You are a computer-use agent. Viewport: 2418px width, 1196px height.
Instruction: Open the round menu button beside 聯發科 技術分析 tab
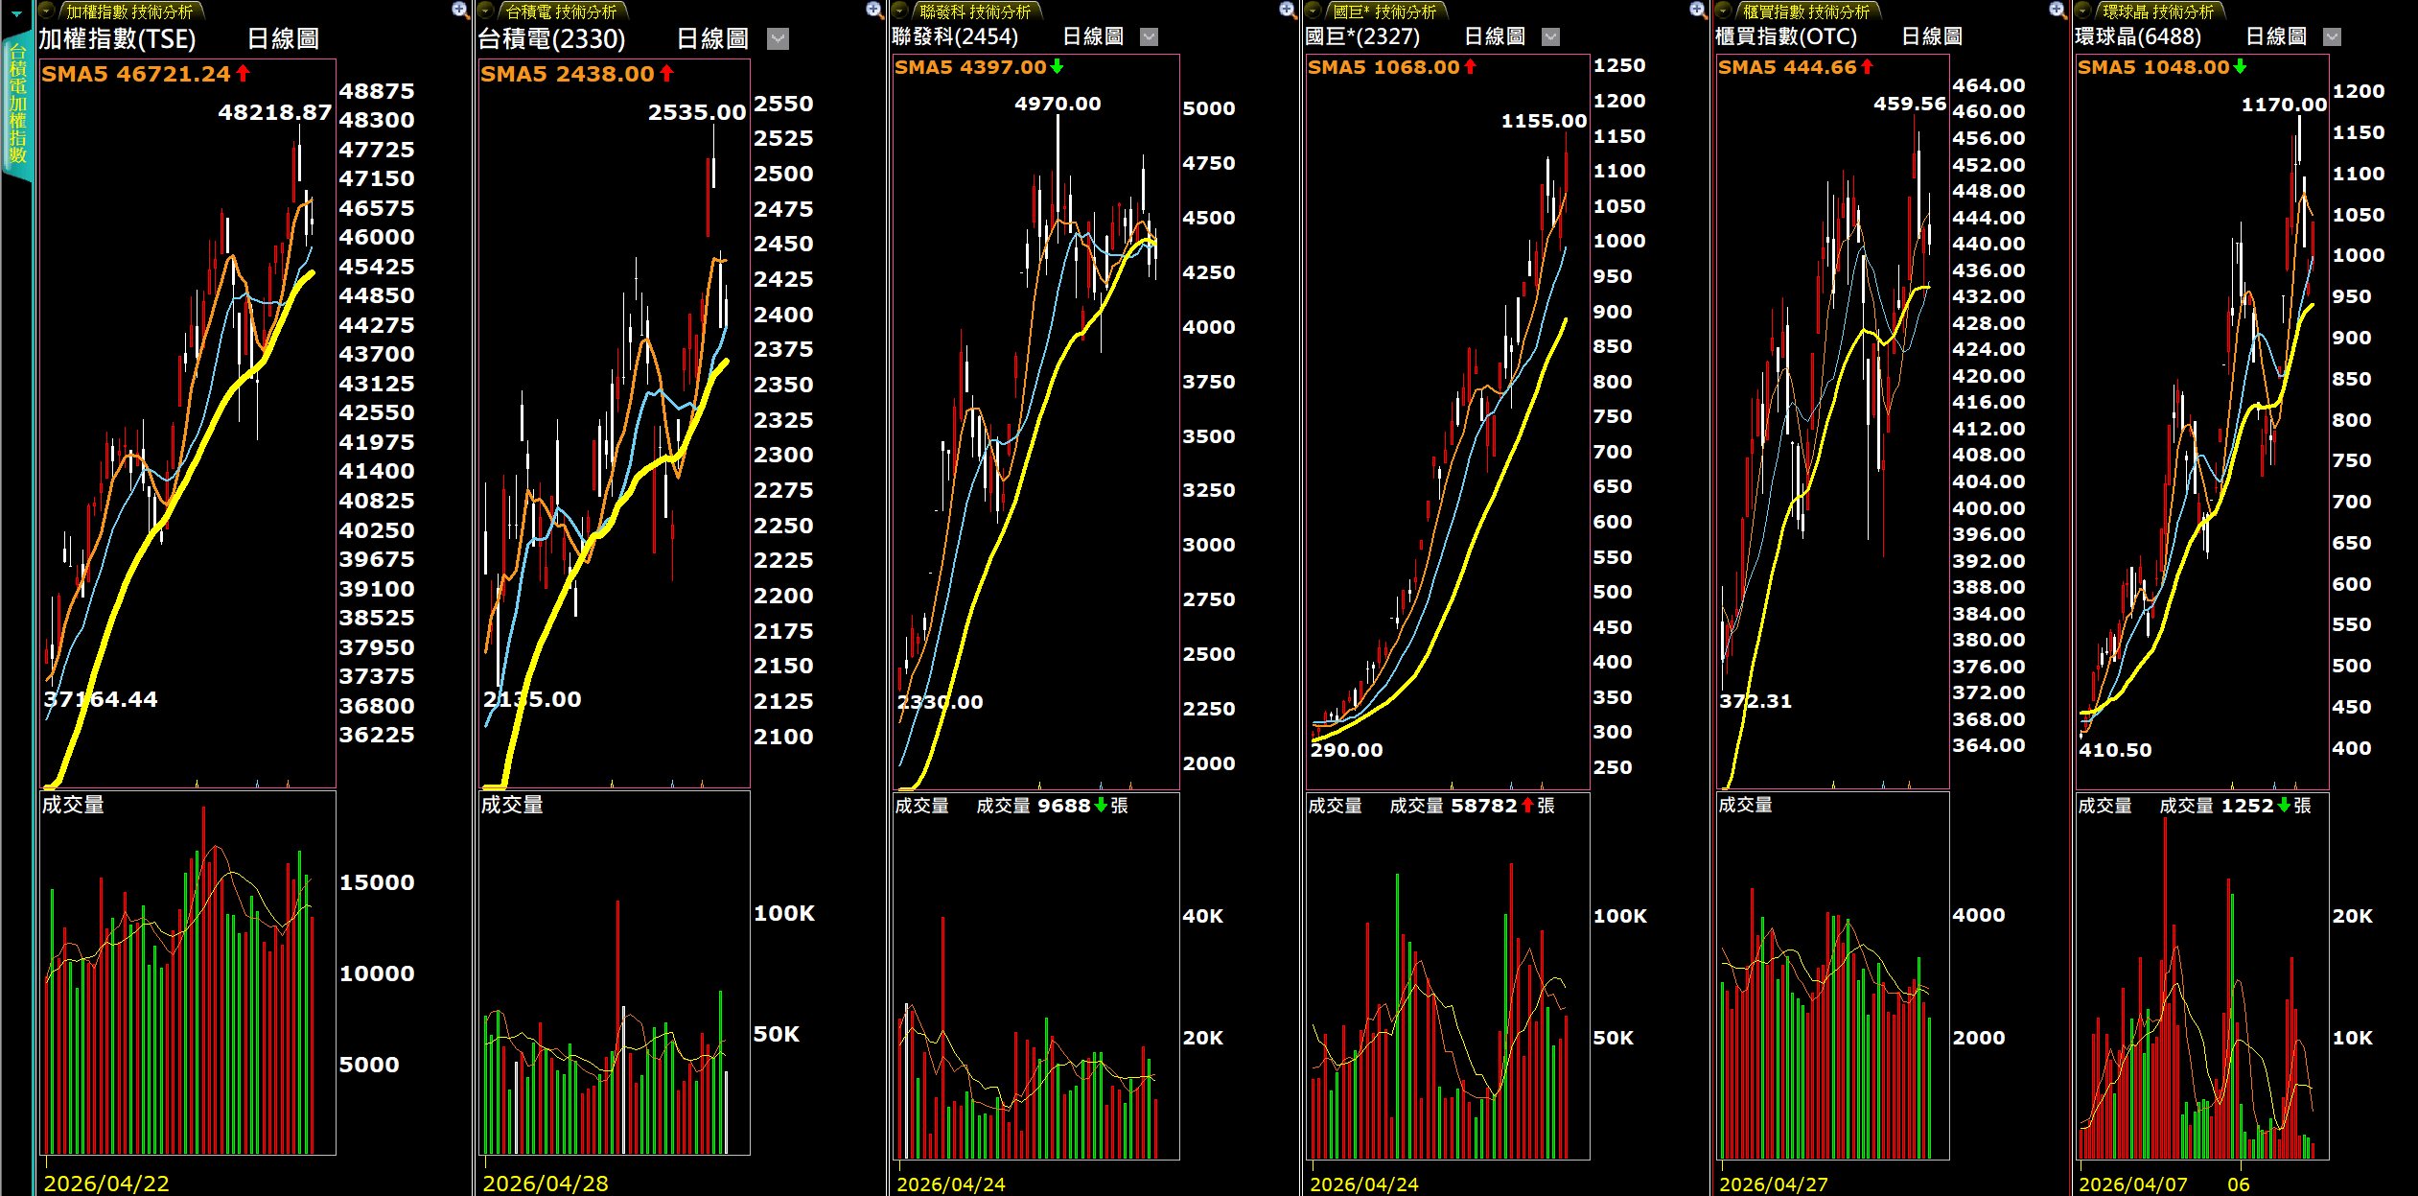(899, 11)
